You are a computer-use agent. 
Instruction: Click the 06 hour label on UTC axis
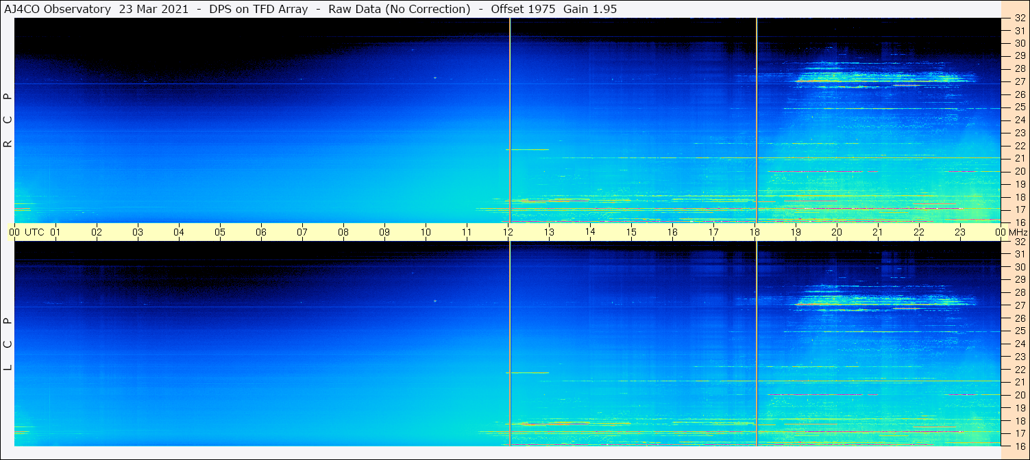point(261,232)
